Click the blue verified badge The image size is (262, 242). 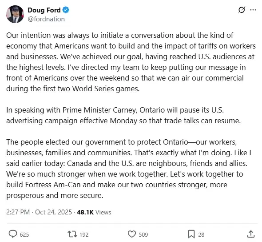tap(66, 10)
